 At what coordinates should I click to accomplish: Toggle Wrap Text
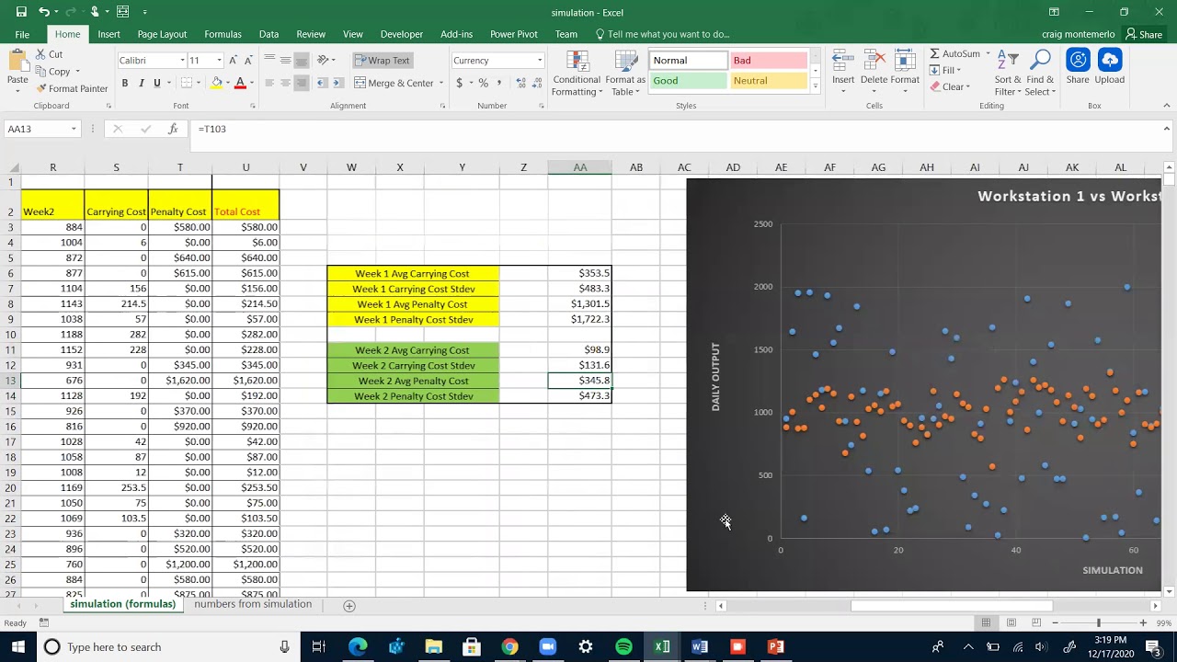(x=383, y=61)
